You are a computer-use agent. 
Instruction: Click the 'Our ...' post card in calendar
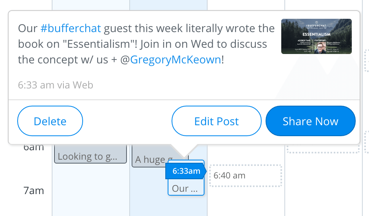(x=186, y=188)
